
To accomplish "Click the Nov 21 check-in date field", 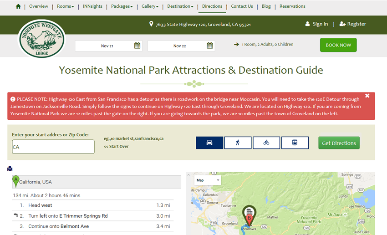I will coord(109,46).
